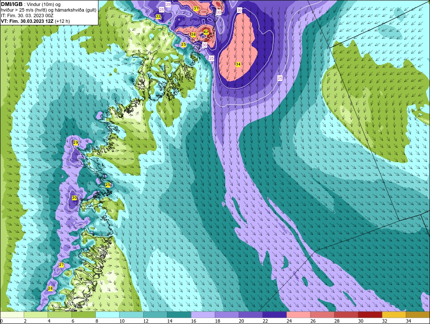
Task: Select the 6–8 m/s olive green legend swatch
Action: tap(84, 315)
